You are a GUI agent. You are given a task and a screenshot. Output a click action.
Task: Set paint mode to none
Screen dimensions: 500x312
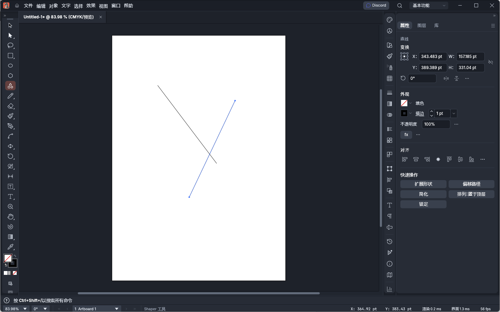tap(15, 273)
